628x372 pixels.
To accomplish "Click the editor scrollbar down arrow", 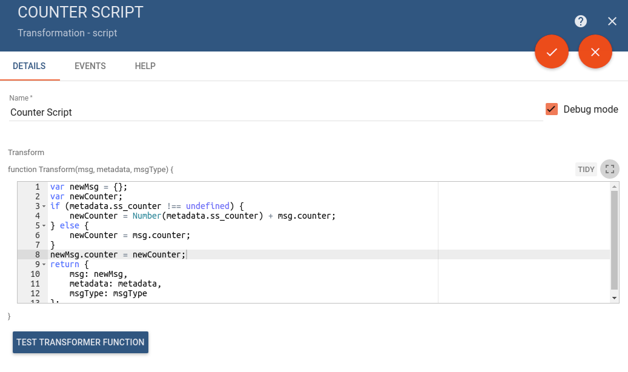I will 615,298.
